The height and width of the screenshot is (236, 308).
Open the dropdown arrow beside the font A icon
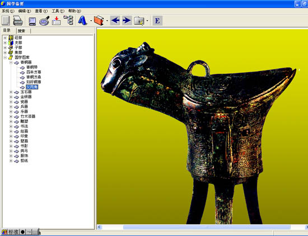tap(91, 21)
